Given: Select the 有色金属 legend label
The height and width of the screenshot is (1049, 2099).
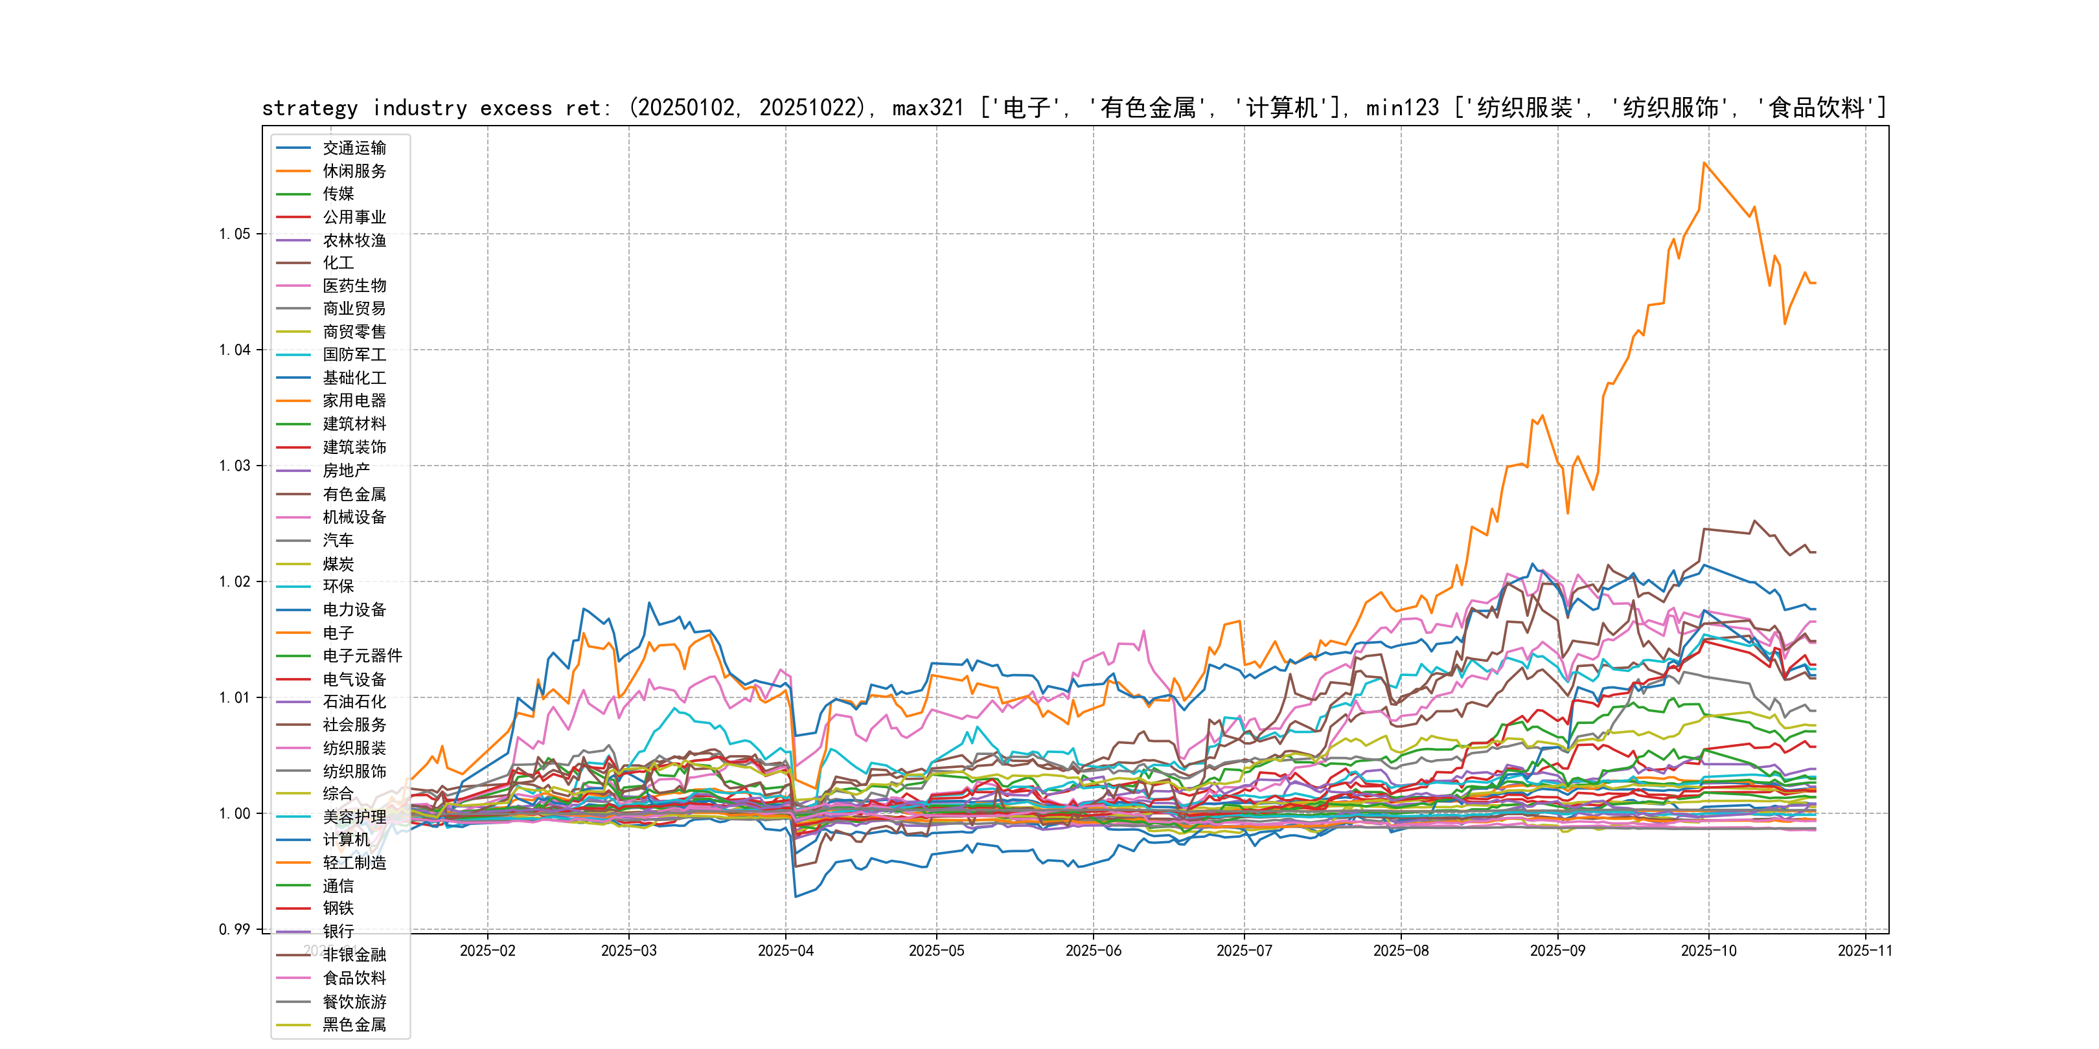Looking at the screenshot, I should (354, 493).
